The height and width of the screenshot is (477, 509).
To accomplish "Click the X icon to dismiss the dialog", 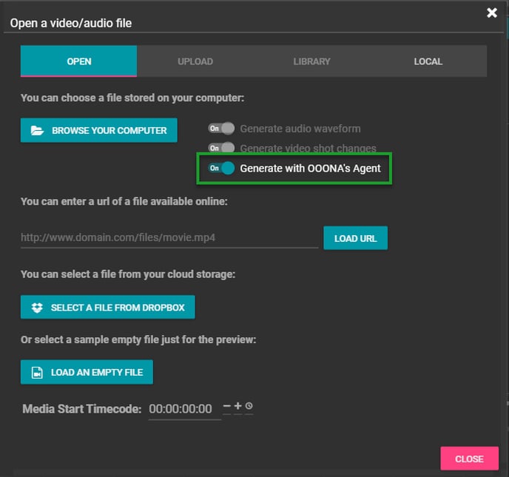I will [x=491, y=13].
